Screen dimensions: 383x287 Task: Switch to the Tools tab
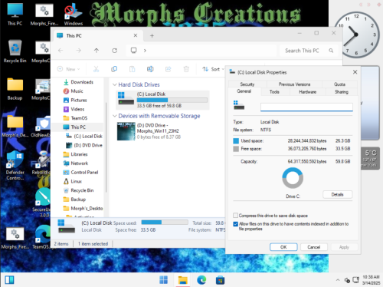[x=274, y=92]
